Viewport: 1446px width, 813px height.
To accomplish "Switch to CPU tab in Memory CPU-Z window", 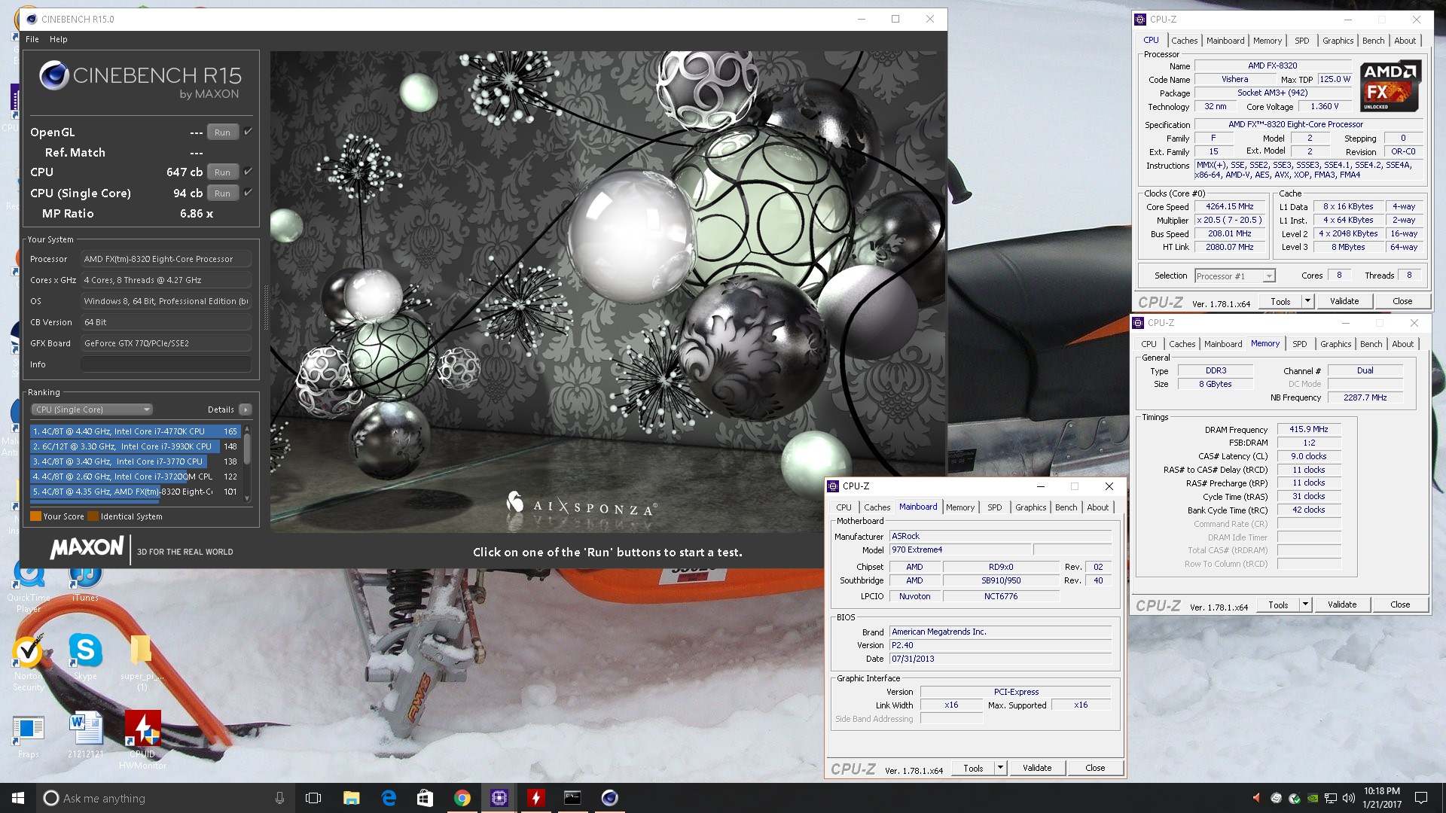I will [x=1149, y=344].
